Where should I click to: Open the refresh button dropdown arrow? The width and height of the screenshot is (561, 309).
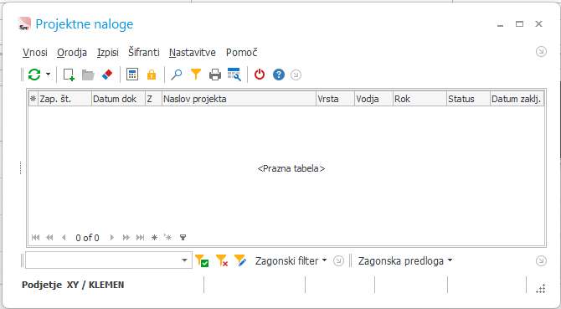[x=48, y=75]
